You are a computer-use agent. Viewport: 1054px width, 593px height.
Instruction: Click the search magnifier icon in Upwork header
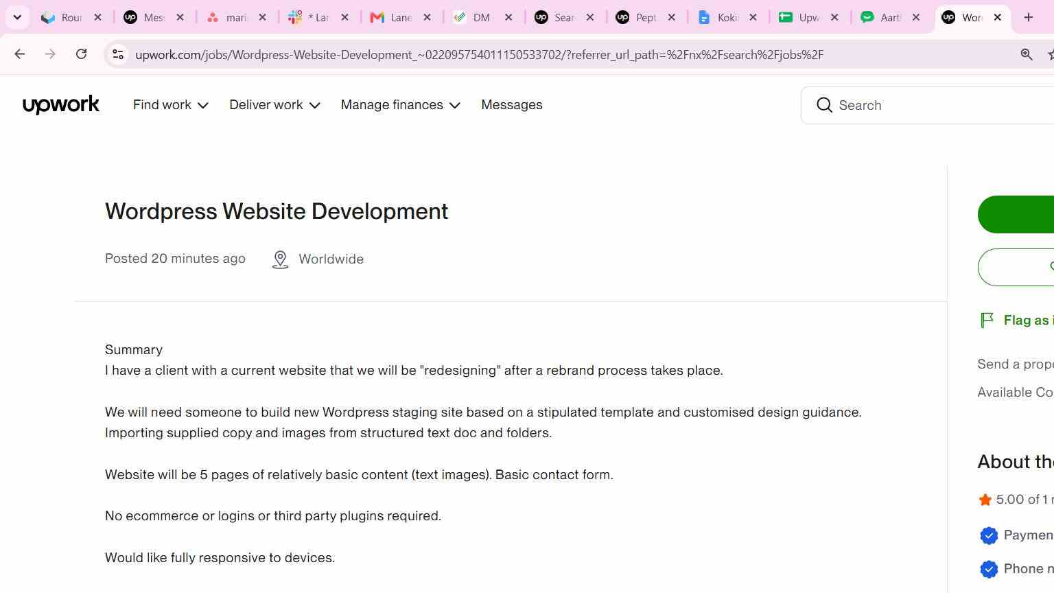(824, 105)
